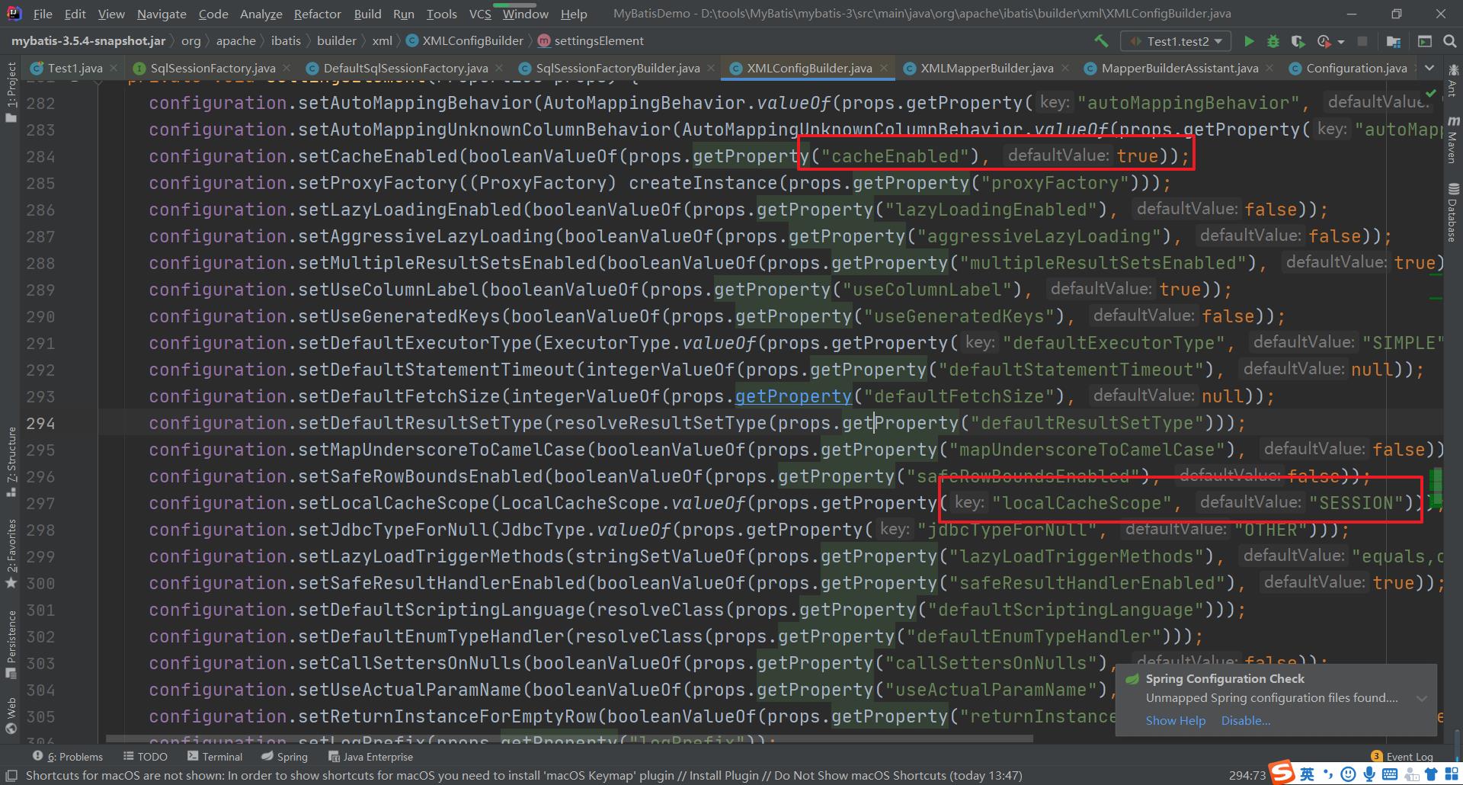Click the cursor position 294:73 indicator

click(1247, 775)
